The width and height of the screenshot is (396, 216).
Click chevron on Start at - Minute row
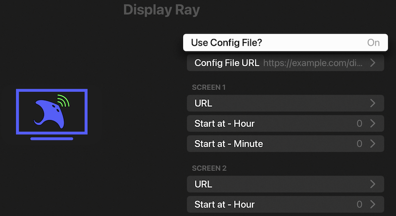coord(373,144)
